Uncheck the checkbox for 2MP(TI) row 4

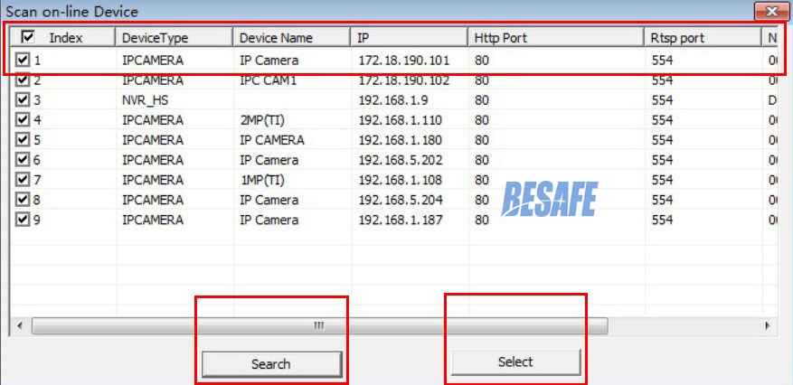pos(24,119)
